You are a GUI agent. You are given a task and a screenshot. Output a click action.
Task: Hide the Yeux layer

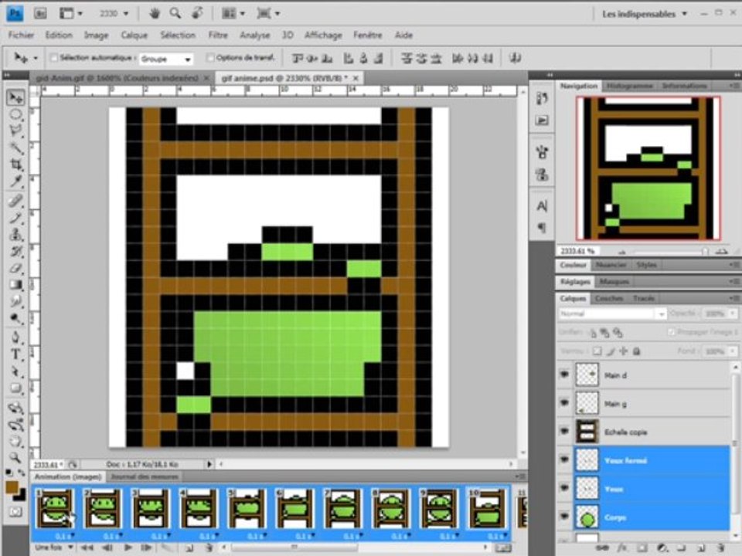[x=564, y=488]
